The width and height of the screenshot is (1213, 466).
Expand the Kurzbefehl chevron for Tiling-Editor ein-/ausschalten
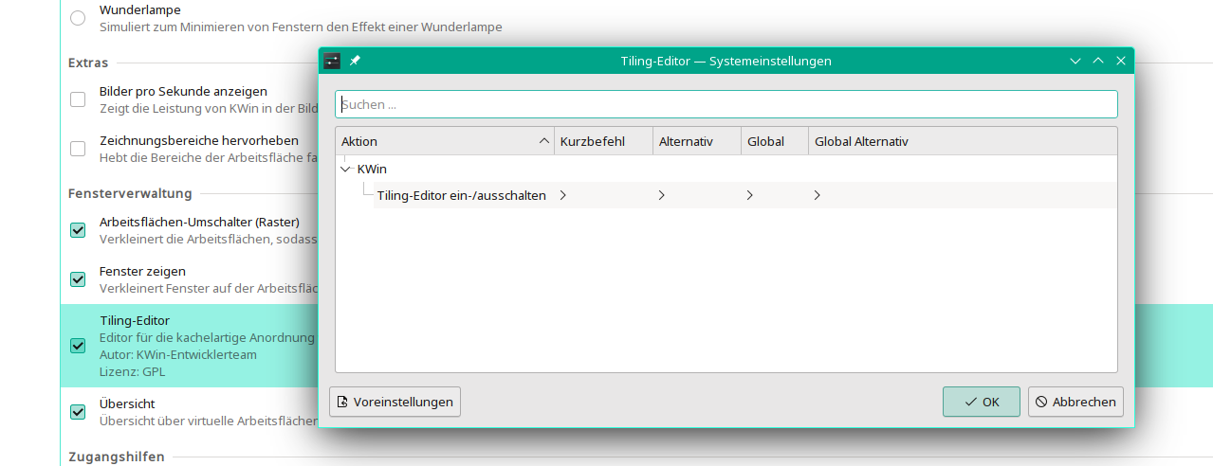click(563, 195)
